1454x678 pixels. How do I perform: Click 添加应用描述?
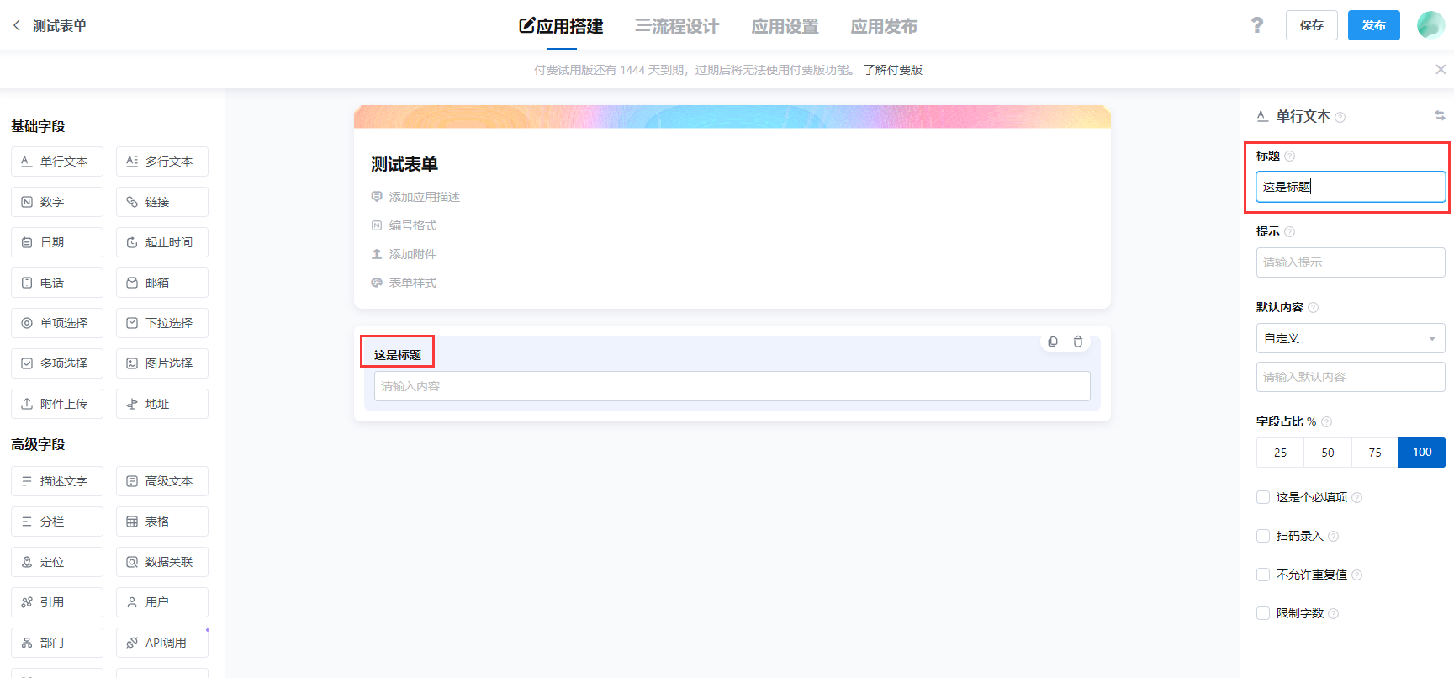[415, 197]
